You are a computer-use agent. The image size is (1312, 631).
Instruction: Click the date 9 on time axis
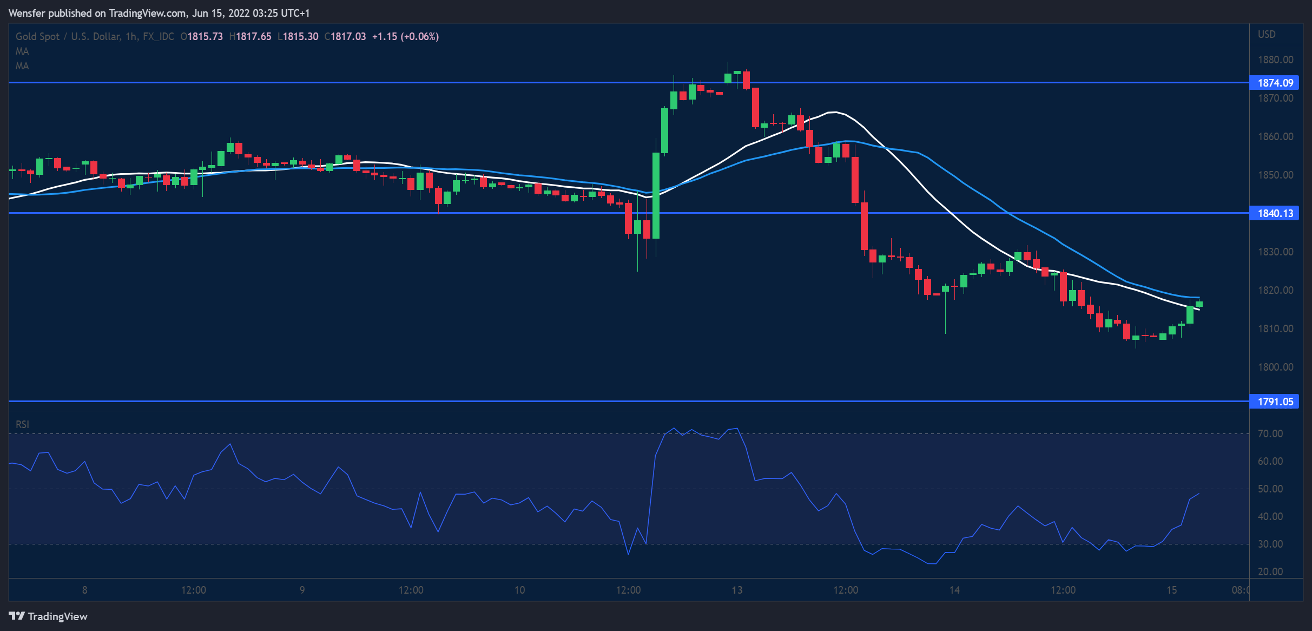(302, 590)
